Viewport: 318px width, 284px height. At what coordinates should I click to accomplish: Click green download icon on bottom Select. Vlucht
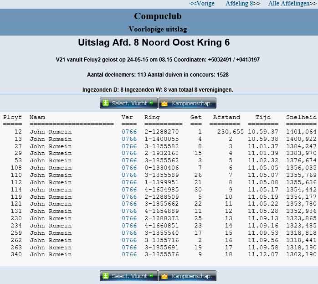click(106, 276)
